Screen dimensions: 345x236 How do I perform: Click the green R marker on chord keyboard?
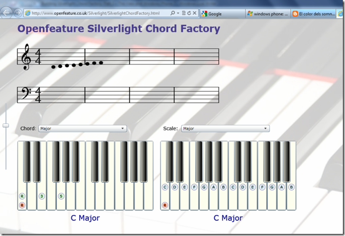click(22, 196)
